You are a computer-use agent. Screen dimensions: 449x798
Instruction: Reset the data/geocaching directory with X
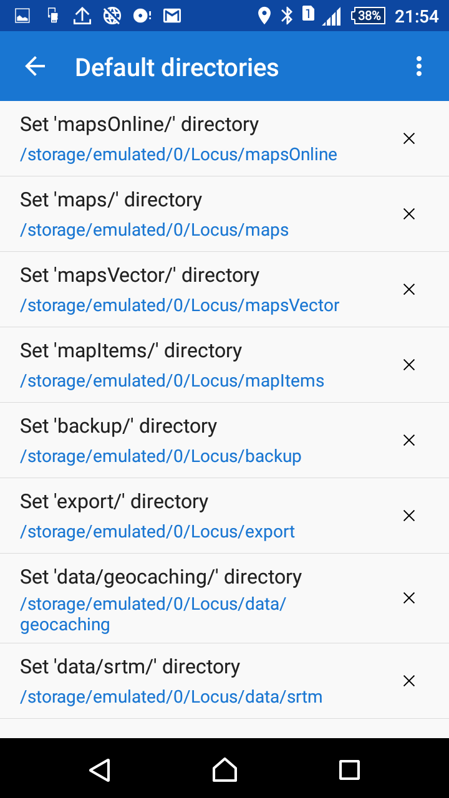pos(409,598)
